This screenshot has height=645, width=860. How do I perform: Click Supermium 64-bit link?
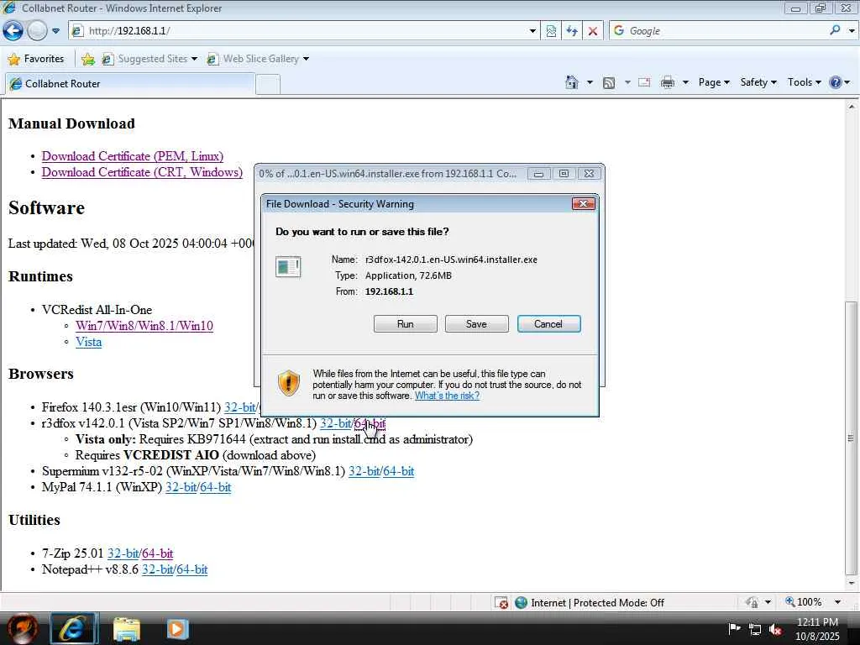[398, 471]
